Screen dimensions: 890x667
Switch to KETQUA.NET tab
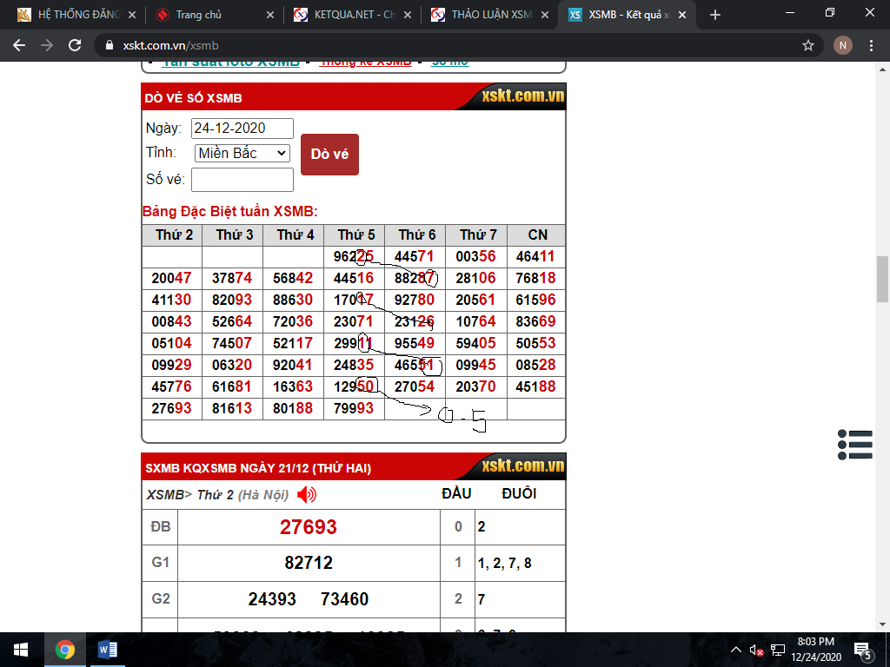point(351,15)
